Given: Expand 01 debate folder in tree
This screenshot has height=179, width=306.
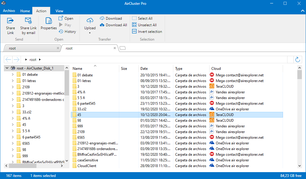Looking at the screenshot, I should point(13,74).
